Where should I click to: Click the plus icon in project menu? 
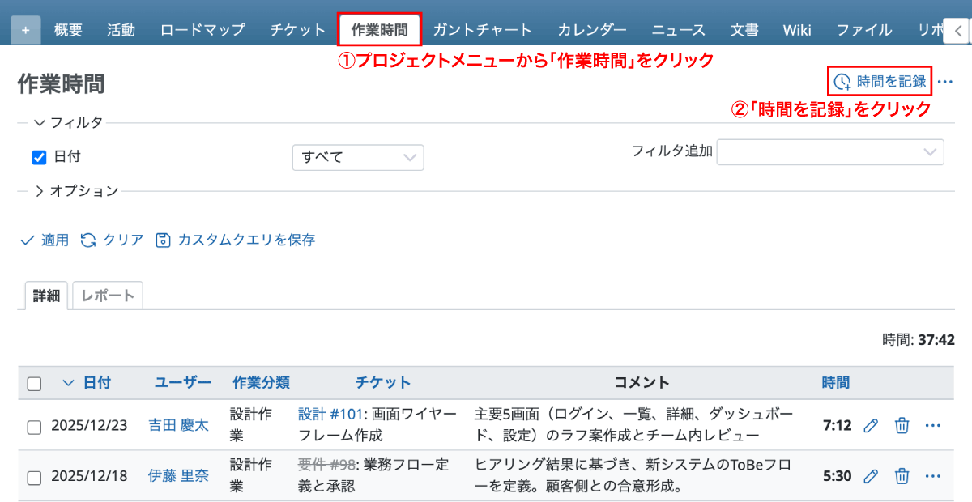coord(25,30)
